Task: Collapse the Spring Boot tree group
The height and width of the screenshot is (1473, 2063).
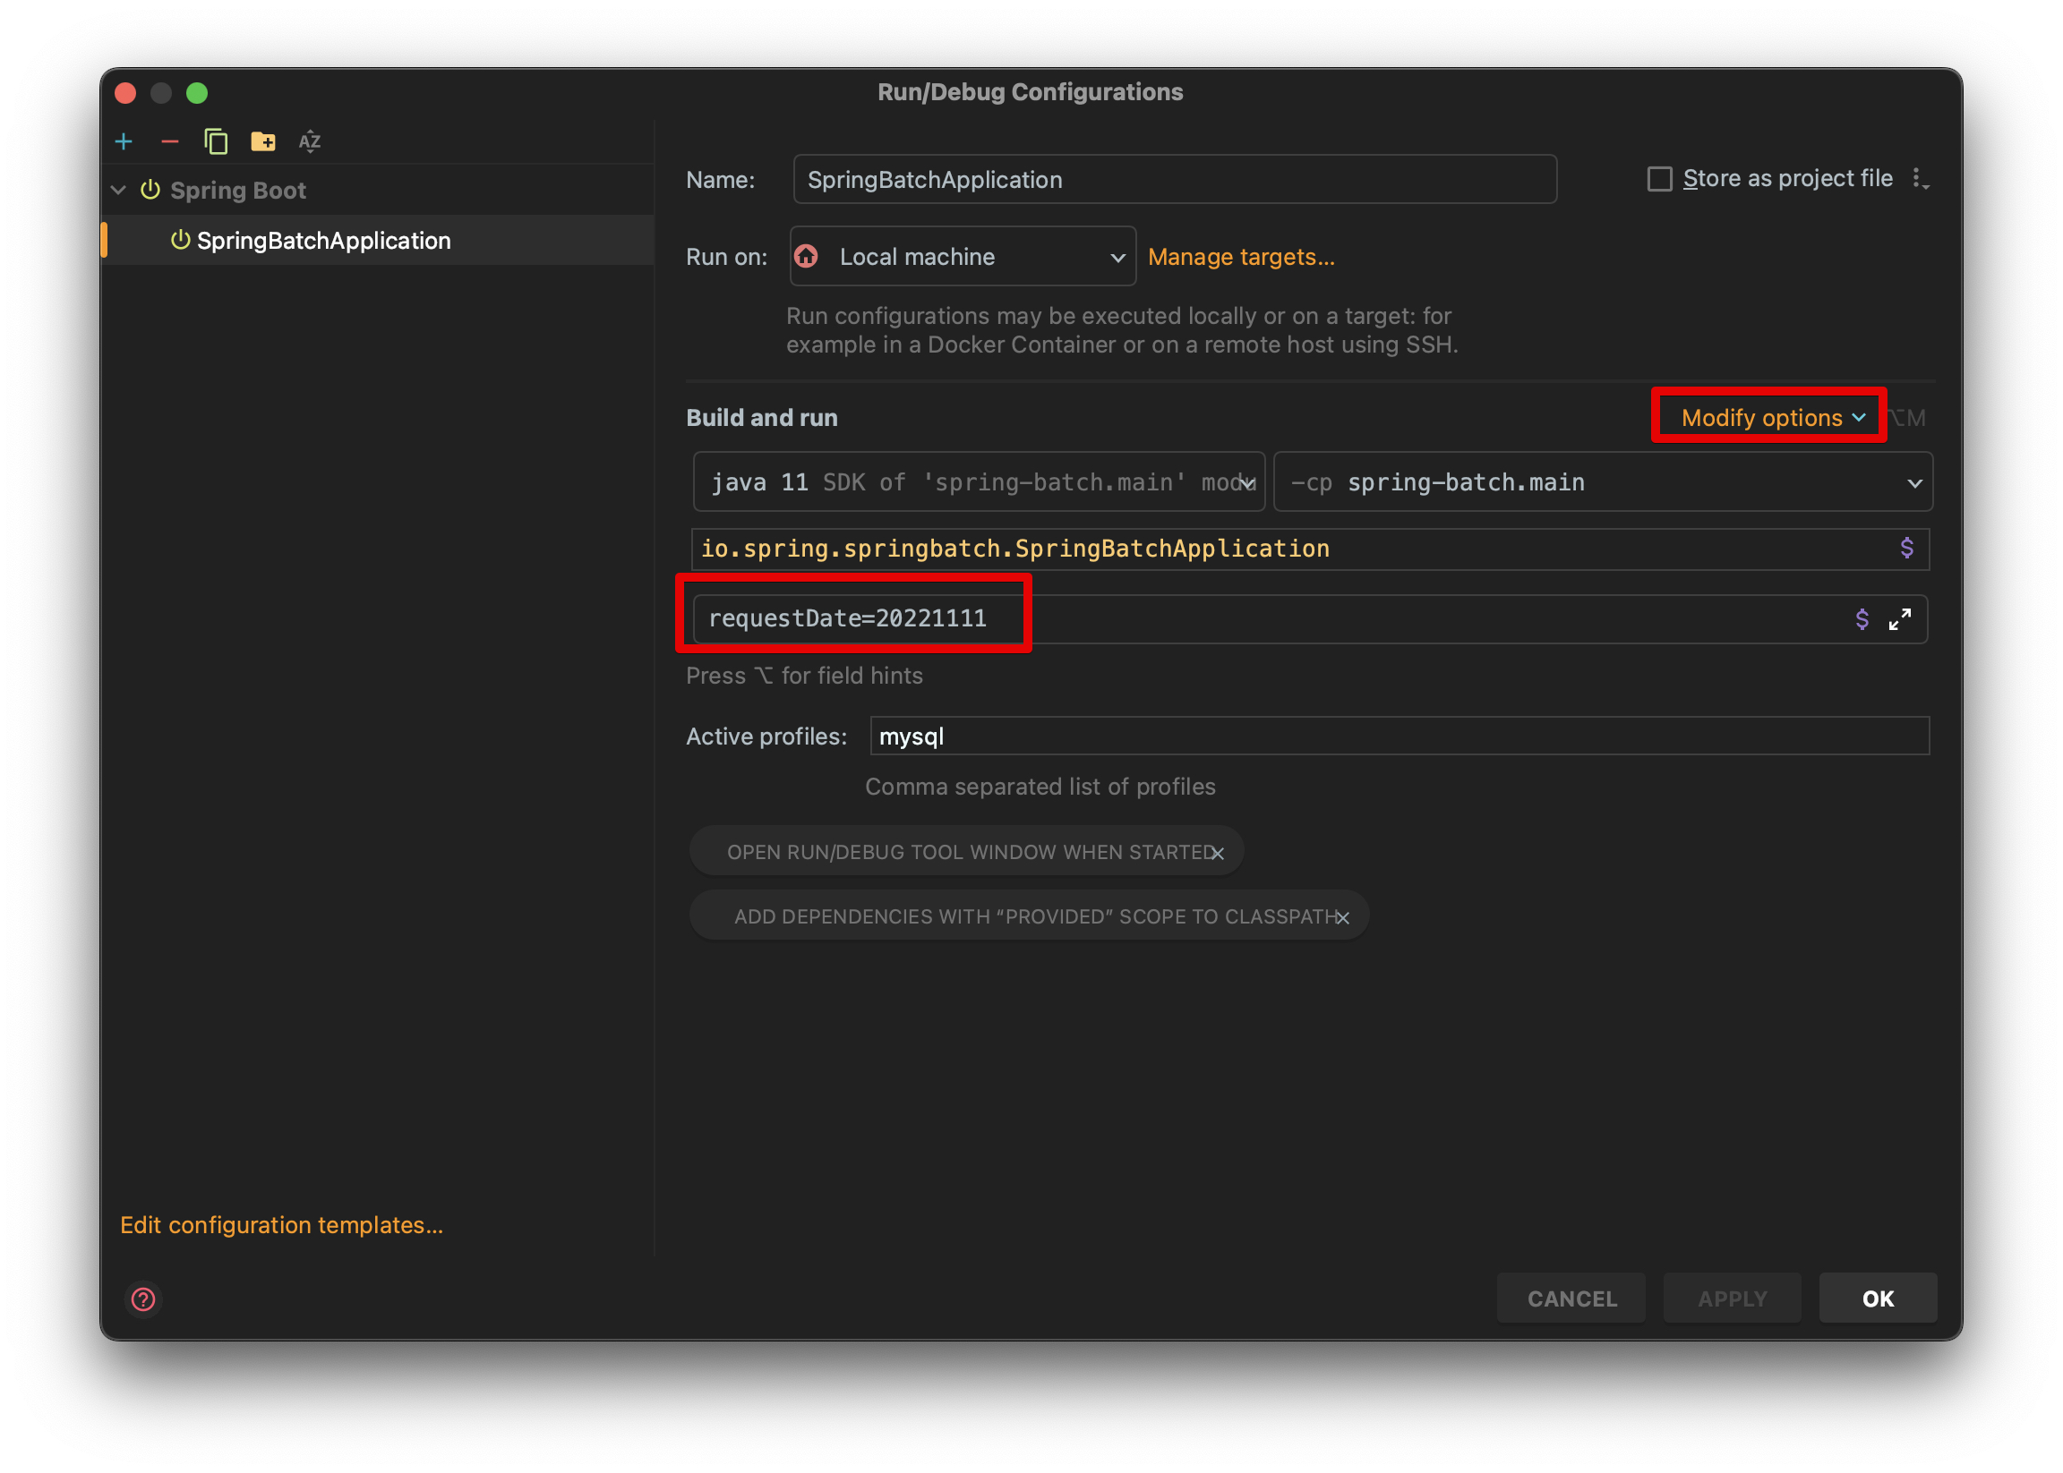Action: [119, 191]
